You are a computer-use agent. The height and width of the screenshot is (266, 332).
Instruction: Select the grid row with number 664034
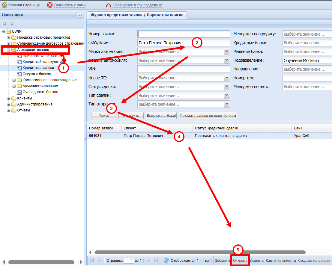coord(209,136)
